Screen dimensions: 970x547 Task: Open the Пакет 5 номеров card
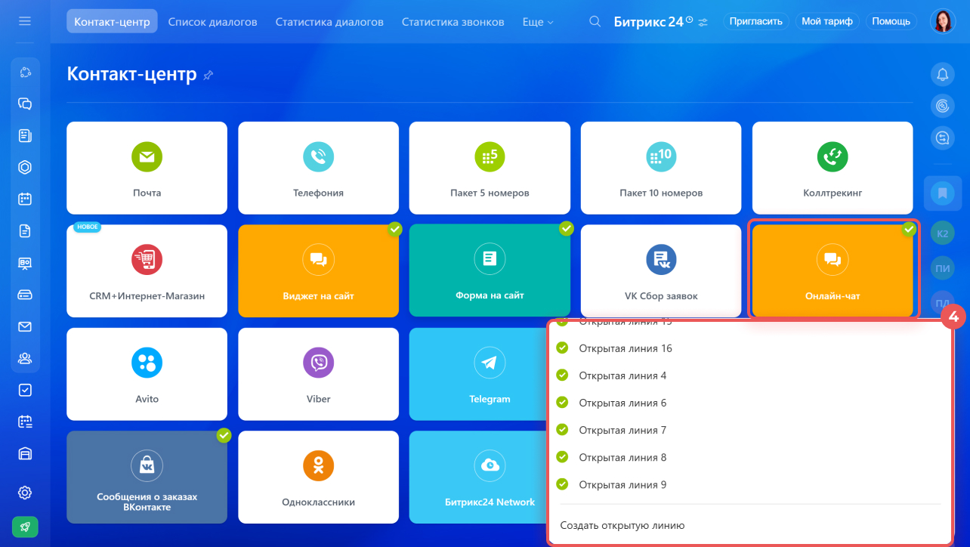point(490,168)
